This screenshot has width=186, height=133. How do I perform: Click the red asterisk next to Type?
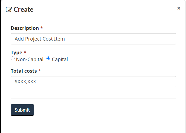click(25, 52)
